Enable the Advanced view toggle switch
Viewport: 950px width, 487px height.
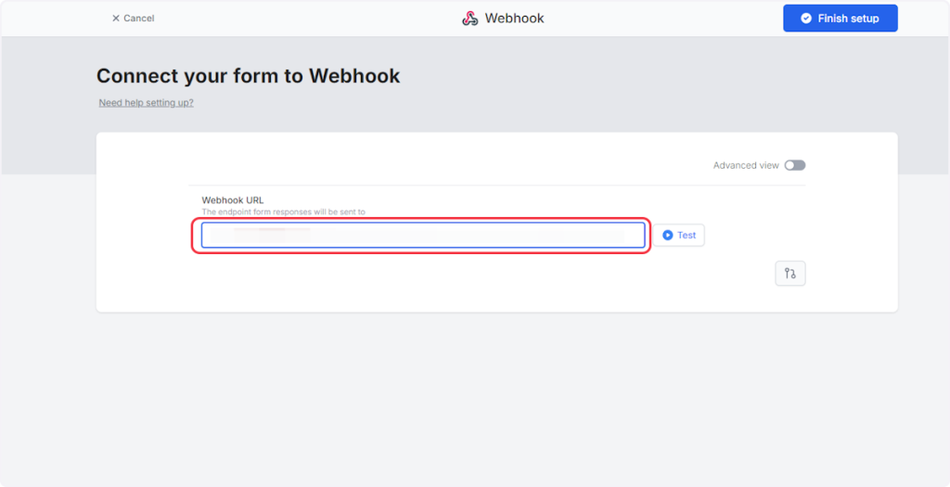(795, 165)
